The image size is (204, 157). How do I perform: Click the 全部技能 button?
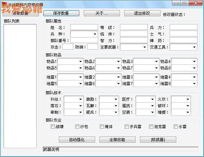(117, 139)
